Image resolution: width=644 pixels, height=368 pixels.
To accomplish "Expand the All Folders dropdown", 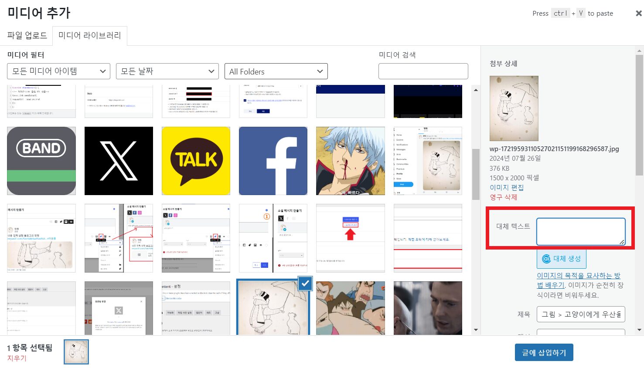I will point(276,71).
